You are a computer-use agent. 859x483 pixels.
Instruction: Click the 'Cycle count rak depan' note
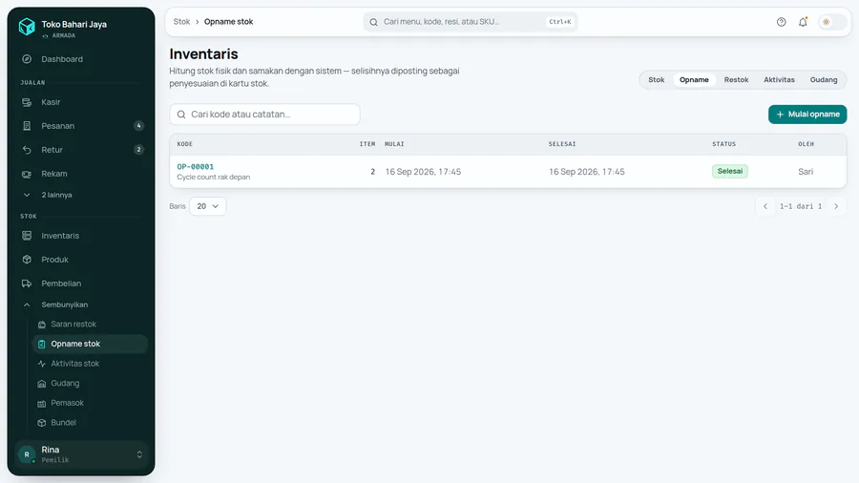click(213, 177)
